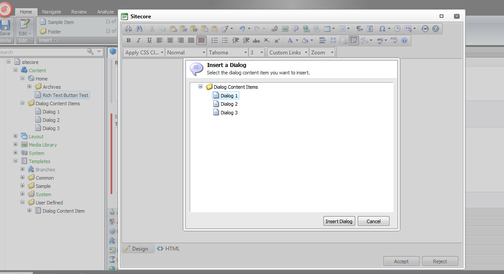The height and width of the screenshot is (274, 504).
Task: Click the Find and Replace binoculars icon
Action: pyautogui.click(x=139, y=29)
